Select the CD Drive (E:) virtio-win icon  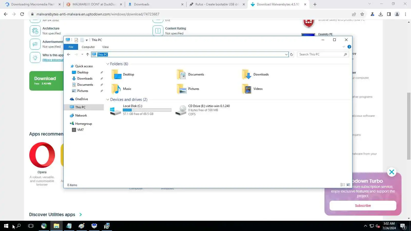181,110
